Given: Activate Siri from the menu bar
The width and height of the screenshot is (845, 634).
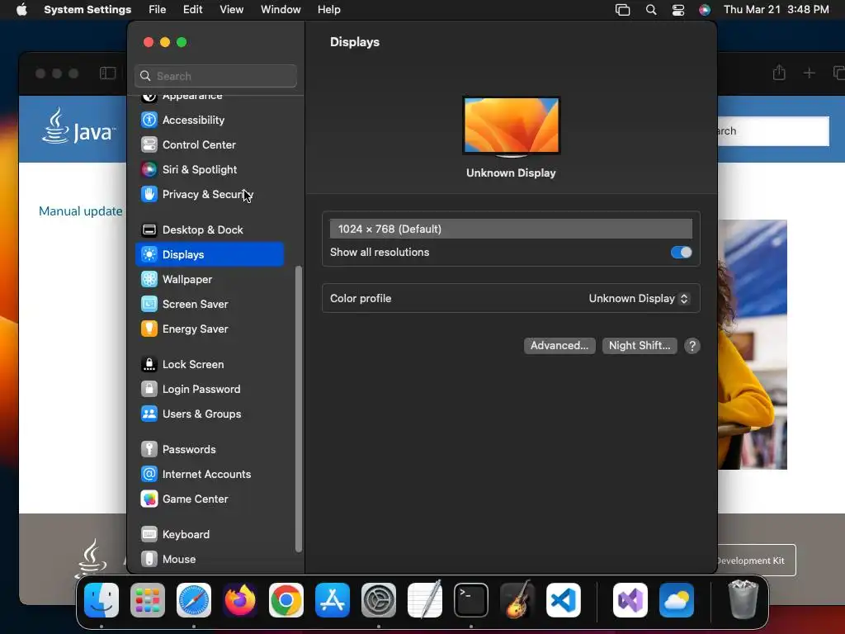Looking at the screenshot, I should click(x=705, y=10).
